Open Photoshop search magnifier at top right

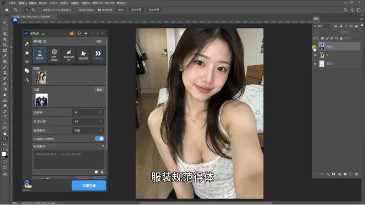pyautogui.click(x=345, y=10)
